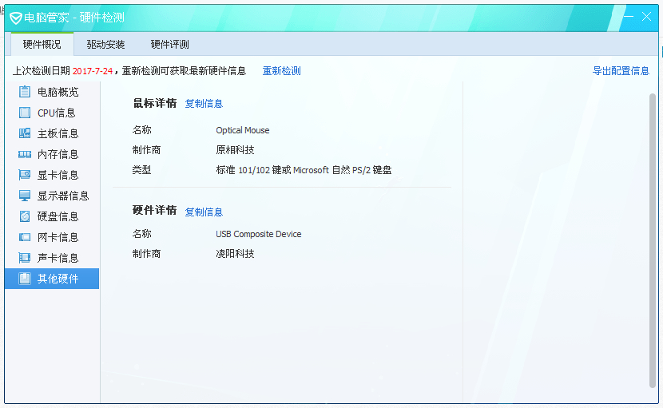Click the date 2017-7-24 text
This screenshot has width=663, height=408.
click(x=93, y=71)
